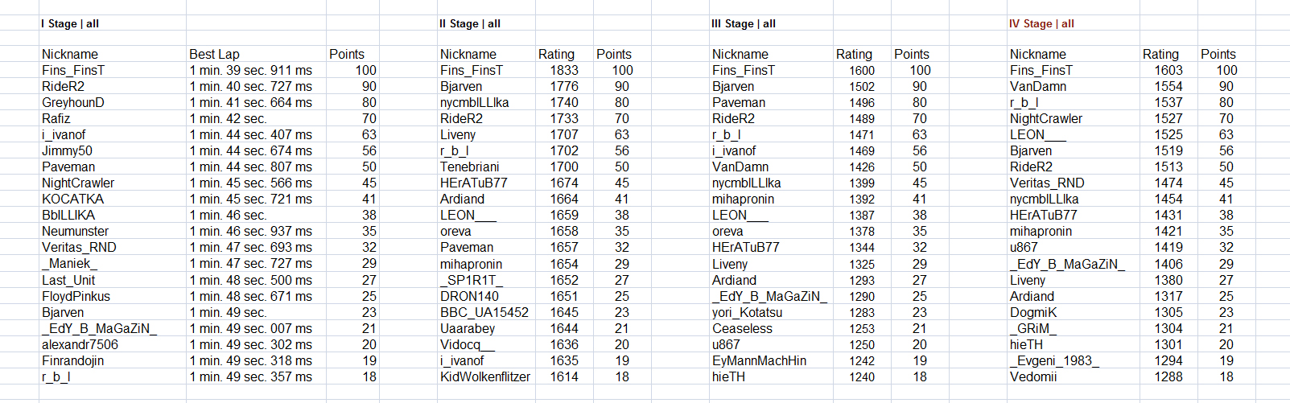Image resolution: width=1290 pixels, height=403 pixels.
Task: Click the 'III Stage | all' header cell
Action: click(x=744, y=23)
